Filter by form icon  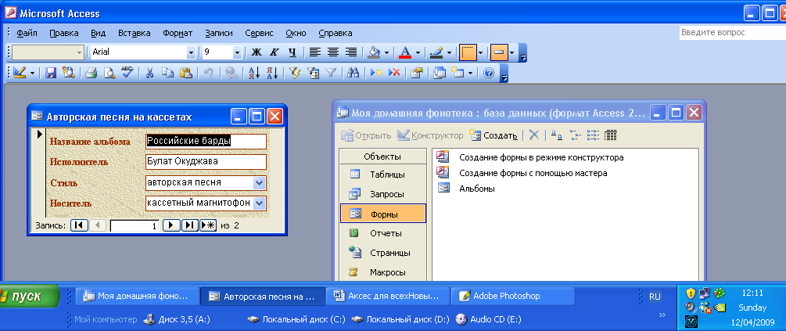click(x=313, y=74)
